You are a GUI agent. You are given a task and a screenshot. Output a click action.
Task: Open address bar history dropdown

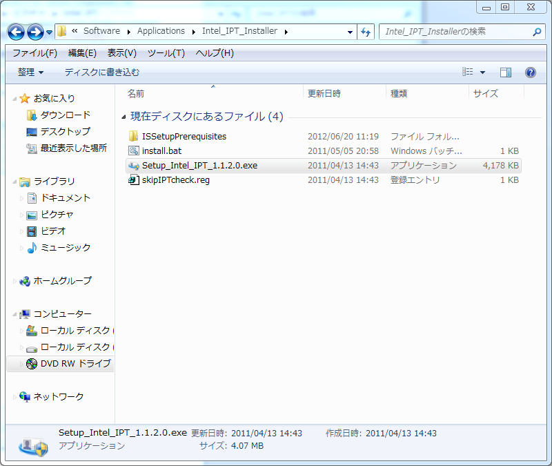click(x=350, y=32)
